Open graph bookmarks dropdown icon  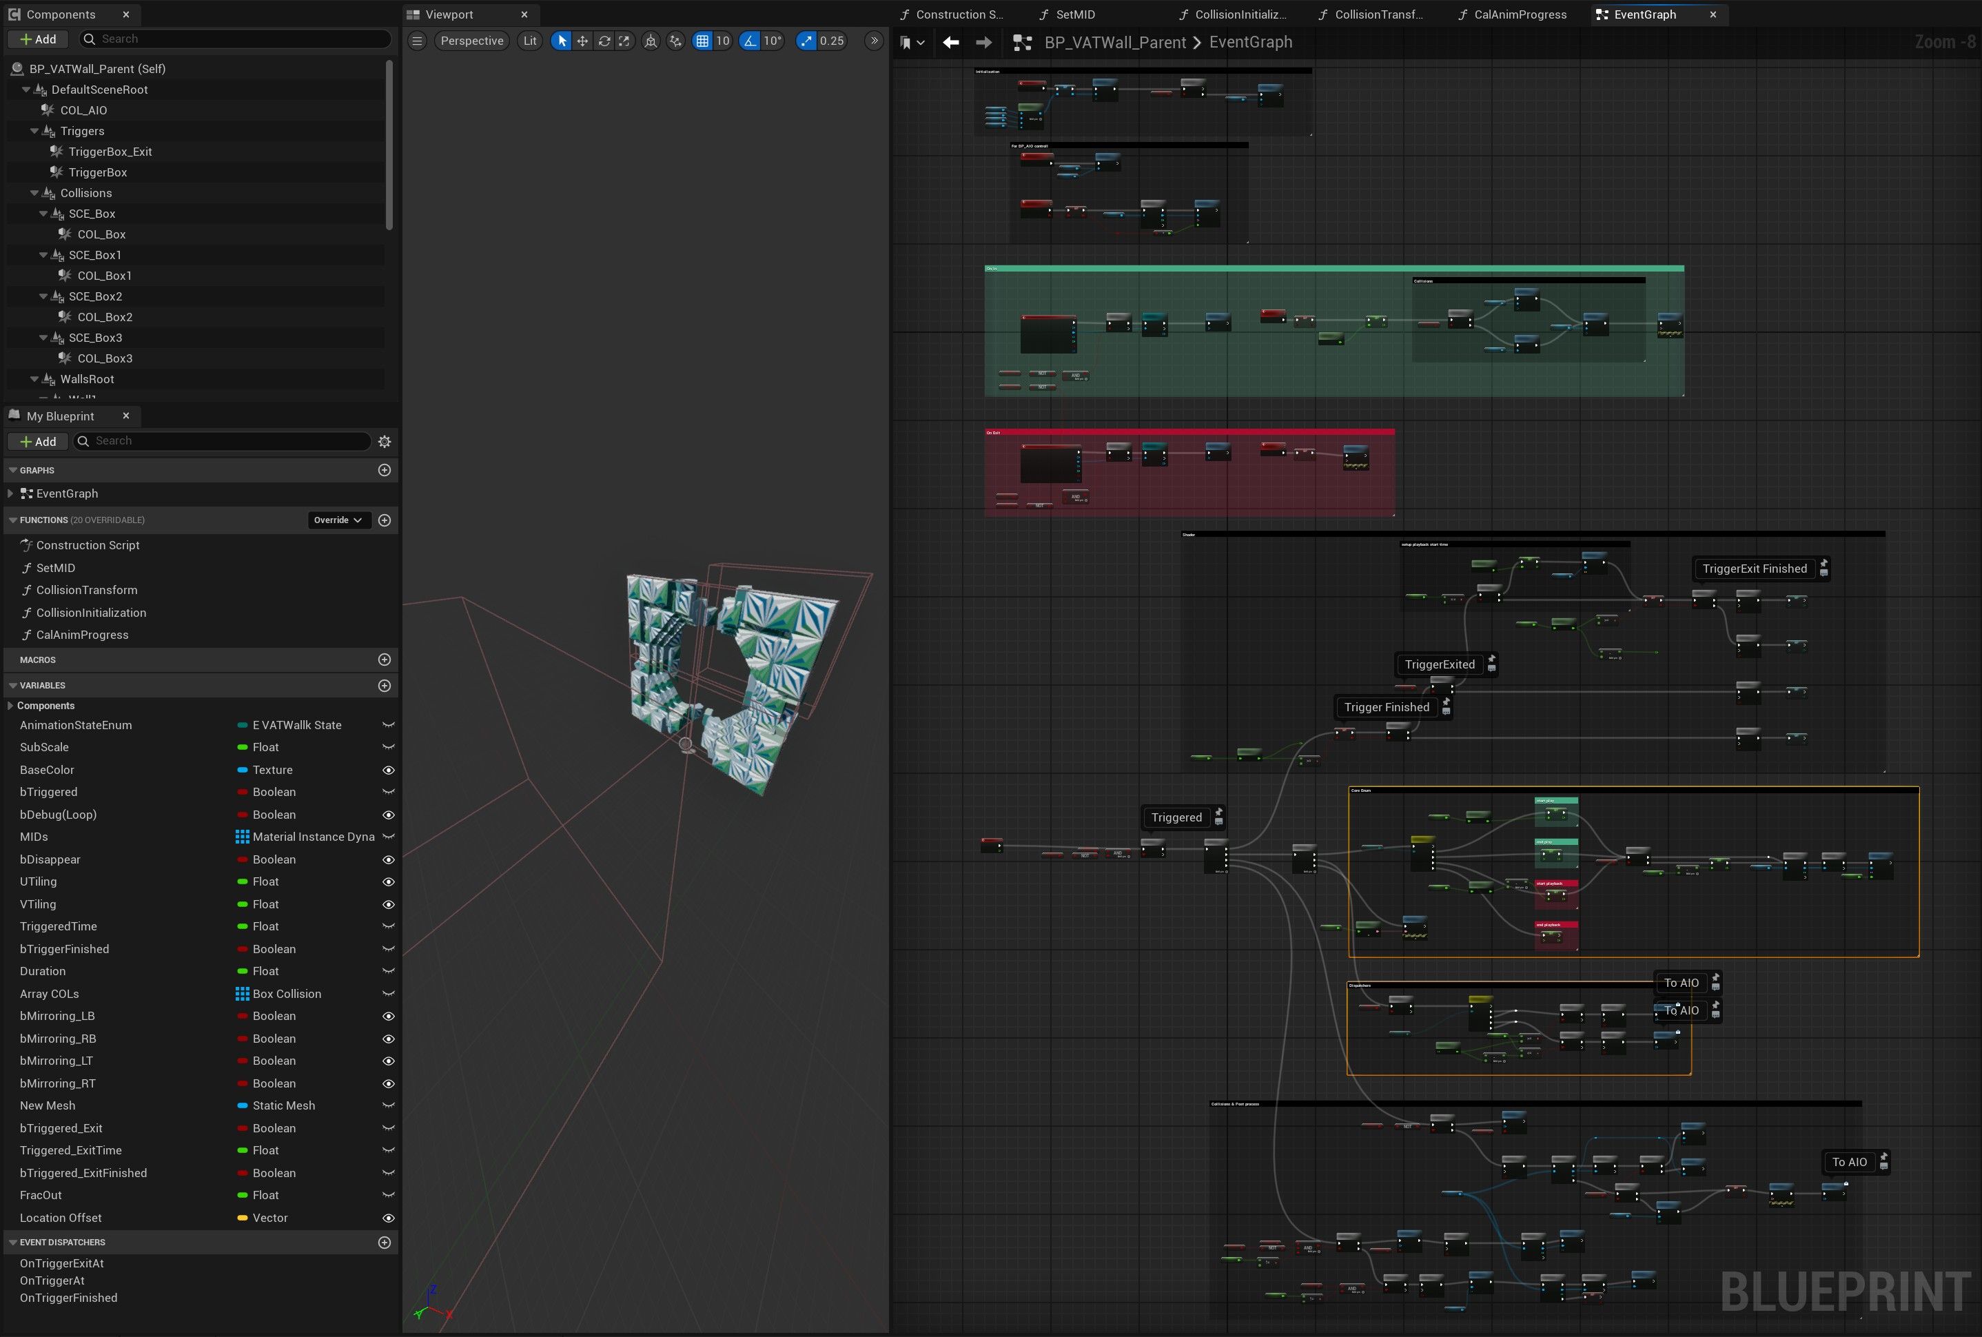click(x=912, y=43)
